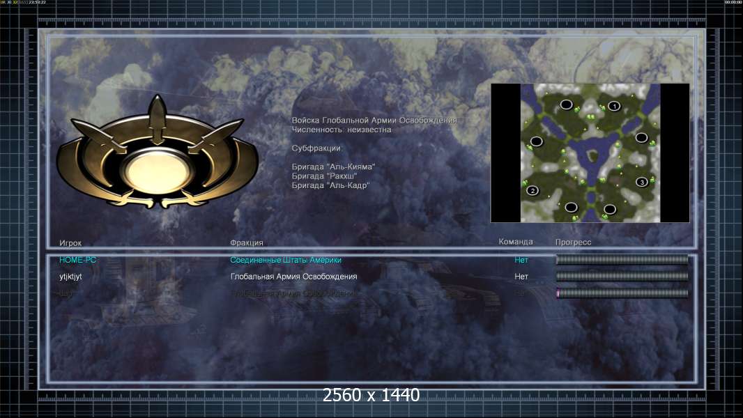
Task: Click the "Численность: неизвестна" line
Action: pos(342,130)
